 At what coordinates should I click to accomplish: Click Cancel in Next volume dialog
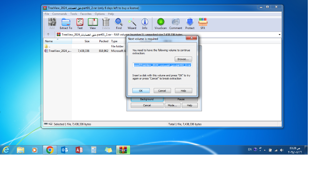point(162,90)
